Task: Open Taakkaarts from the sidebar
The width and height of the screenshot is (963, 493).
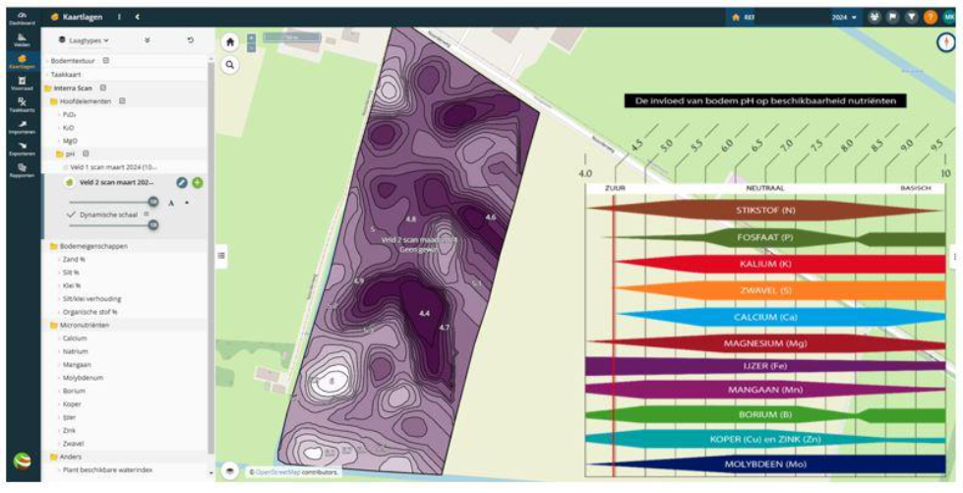Action: click(x=22, y=105)
